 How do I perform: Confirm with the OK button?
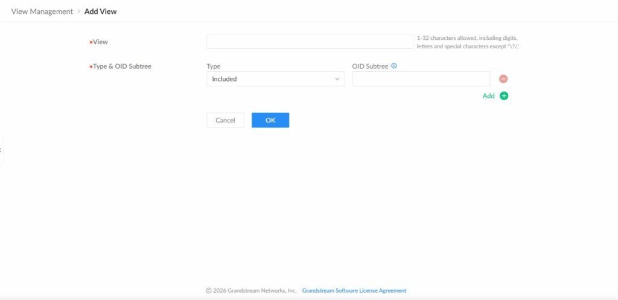coord(270,120)
